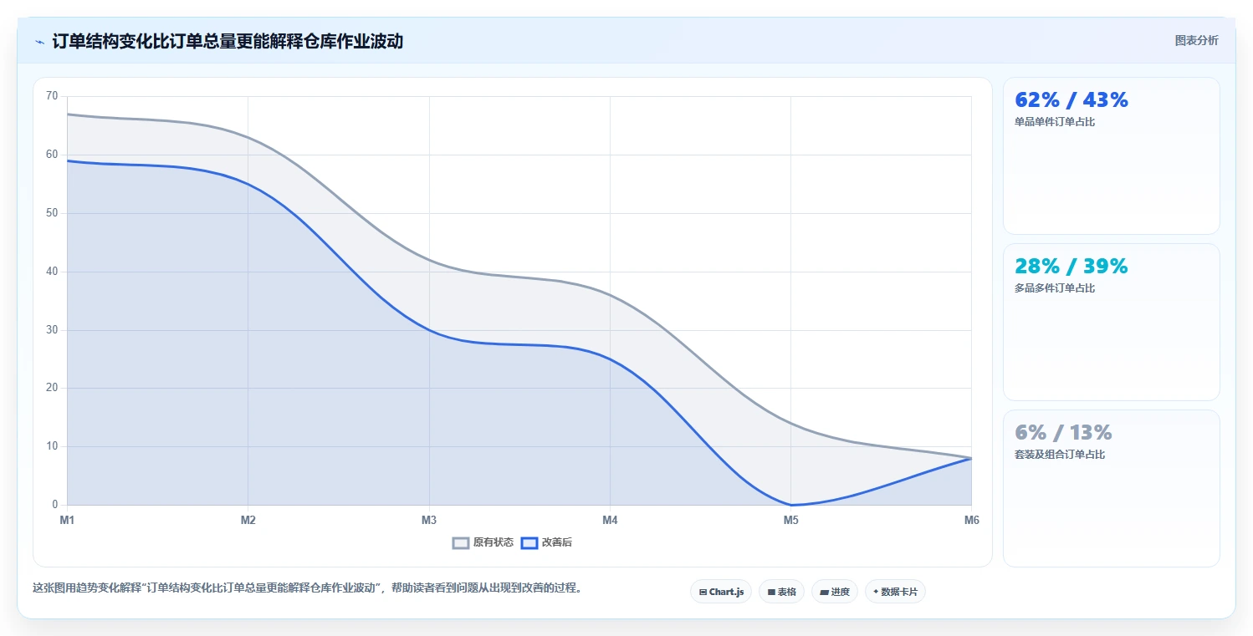1253x636 pixels.
Task: Click where both lines meet at M6
Action: (971, 458)
